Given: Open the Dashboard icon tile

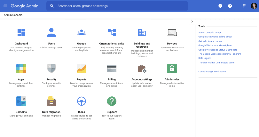Looking at the screenshot, I should pos(21,33).
